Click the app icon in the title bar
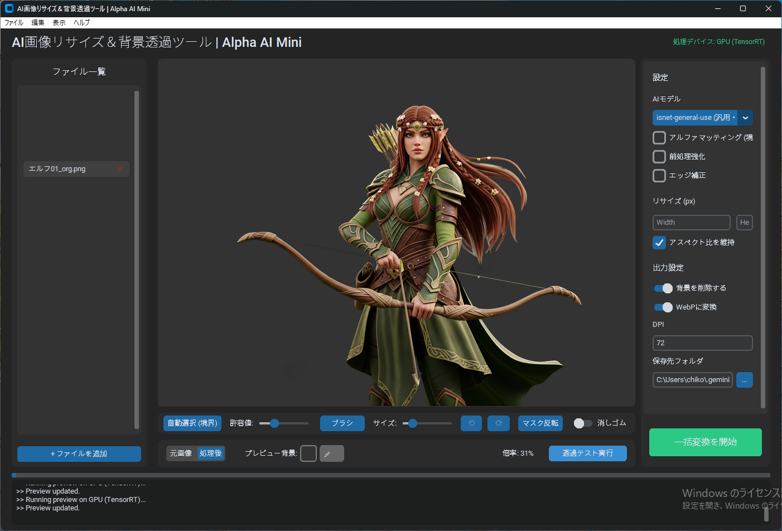The image size is (782, 531). click(x=9, y=8)
